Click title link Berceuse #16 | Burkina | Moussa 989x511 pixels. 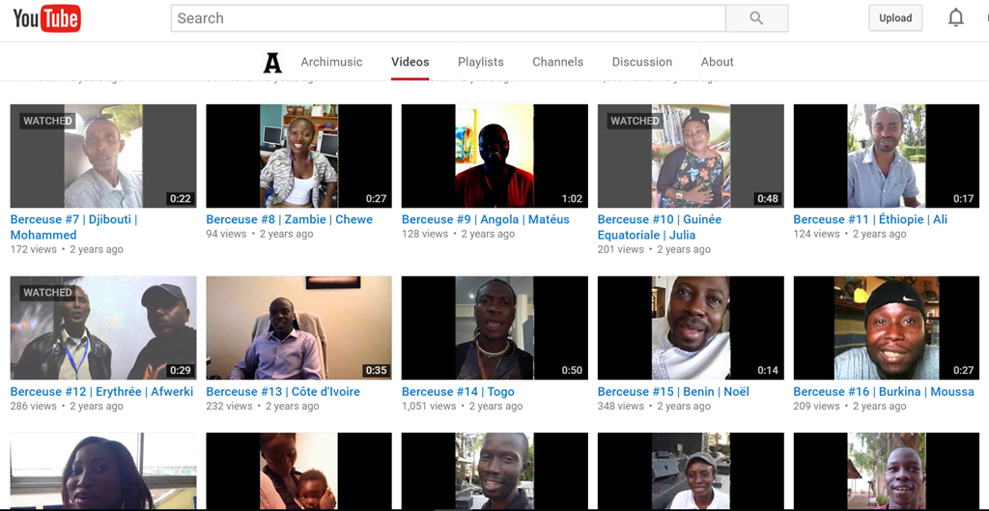coord(884,392)
